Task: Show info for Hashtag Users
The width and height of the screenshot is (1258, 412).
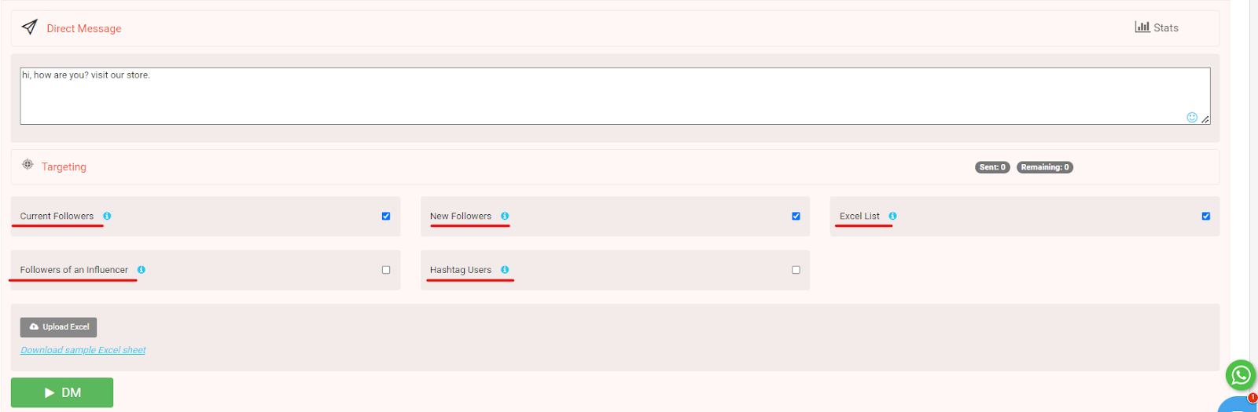Action: point(505,270)
